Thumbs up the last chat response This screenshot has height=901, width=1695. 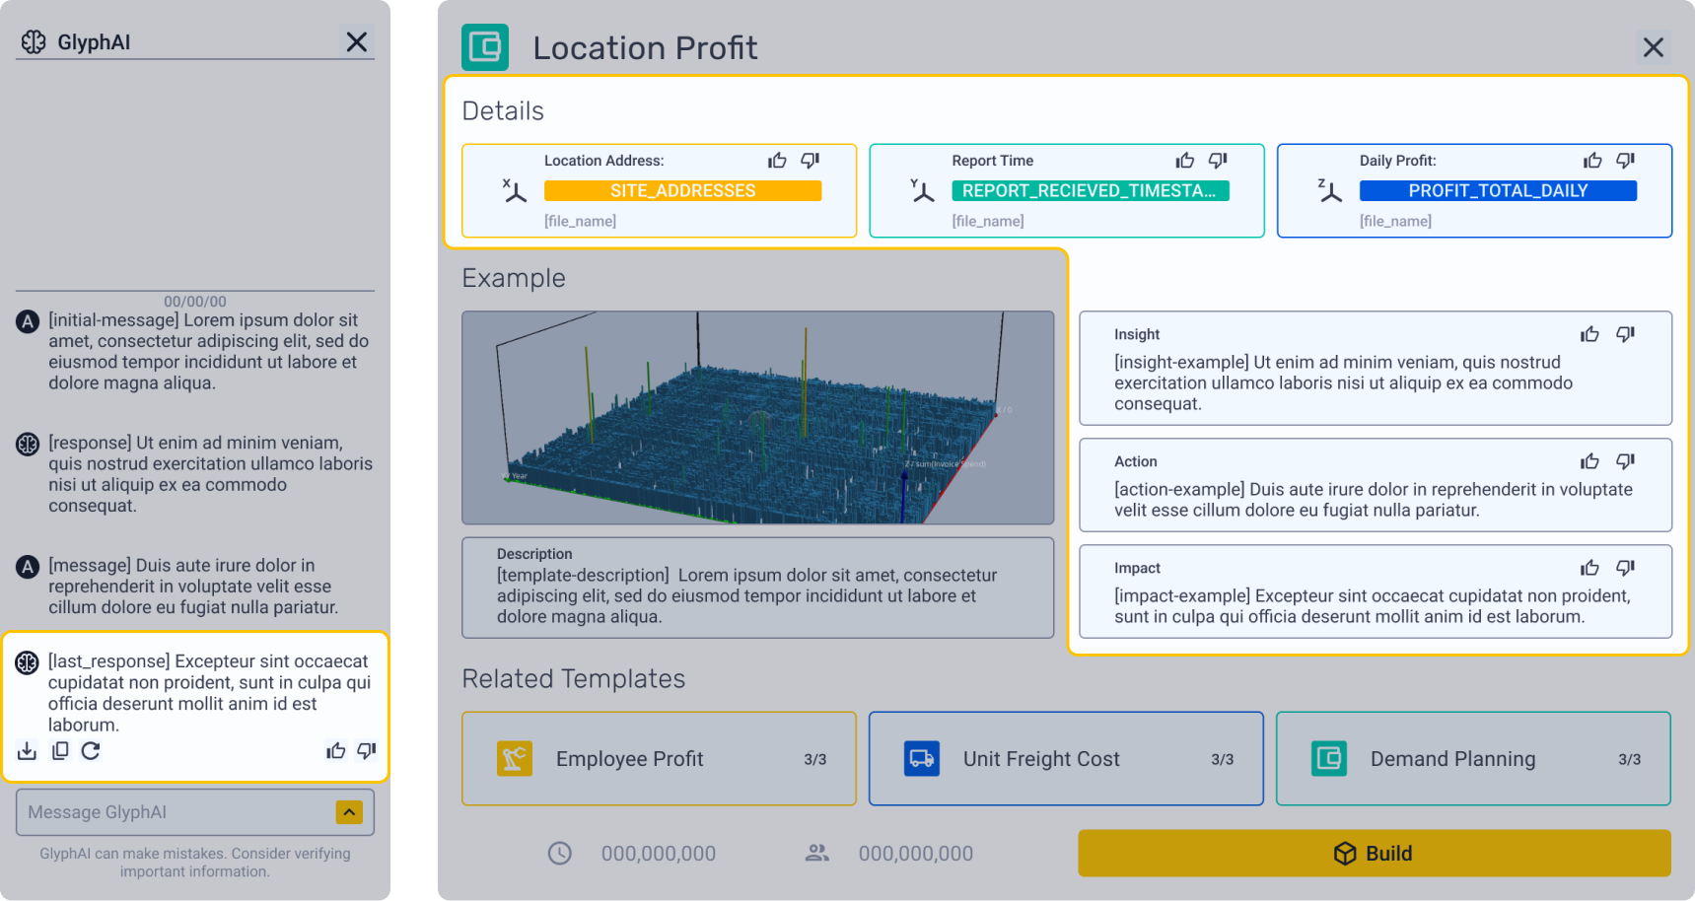click(335, 750)
